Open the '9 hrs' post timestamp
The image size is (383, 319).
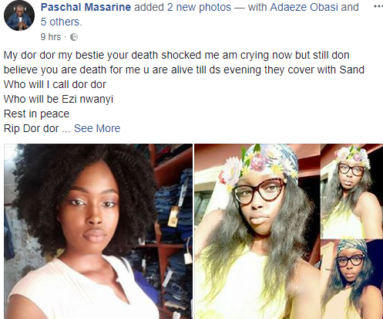(x=51, y=37)
